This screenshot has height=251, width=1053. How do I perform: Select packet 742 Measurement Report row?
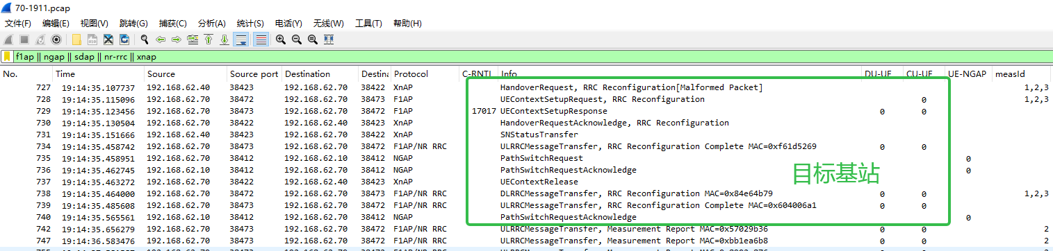point(526,229)
